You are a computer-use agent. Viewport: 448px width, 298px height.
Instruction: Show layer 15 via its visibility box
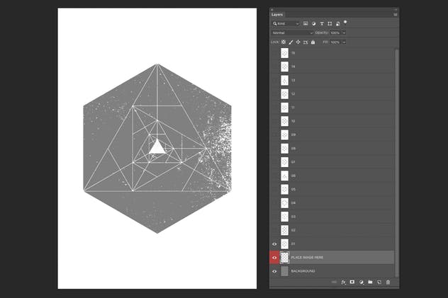274,53
